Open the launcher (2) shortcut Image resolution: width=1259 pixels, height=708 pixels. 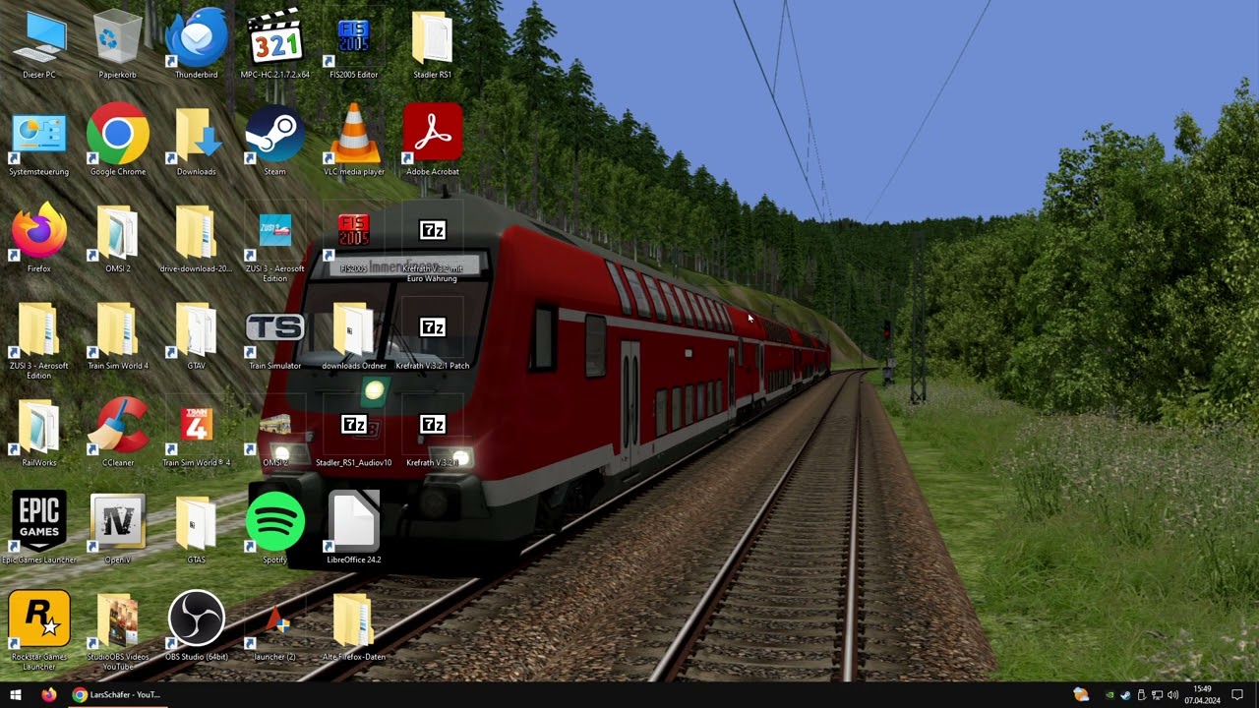point(275,627)
